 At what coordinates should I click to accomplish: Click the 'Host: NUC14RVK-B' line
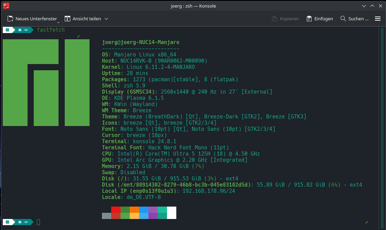pyautogui.click(x=155, y=61)
